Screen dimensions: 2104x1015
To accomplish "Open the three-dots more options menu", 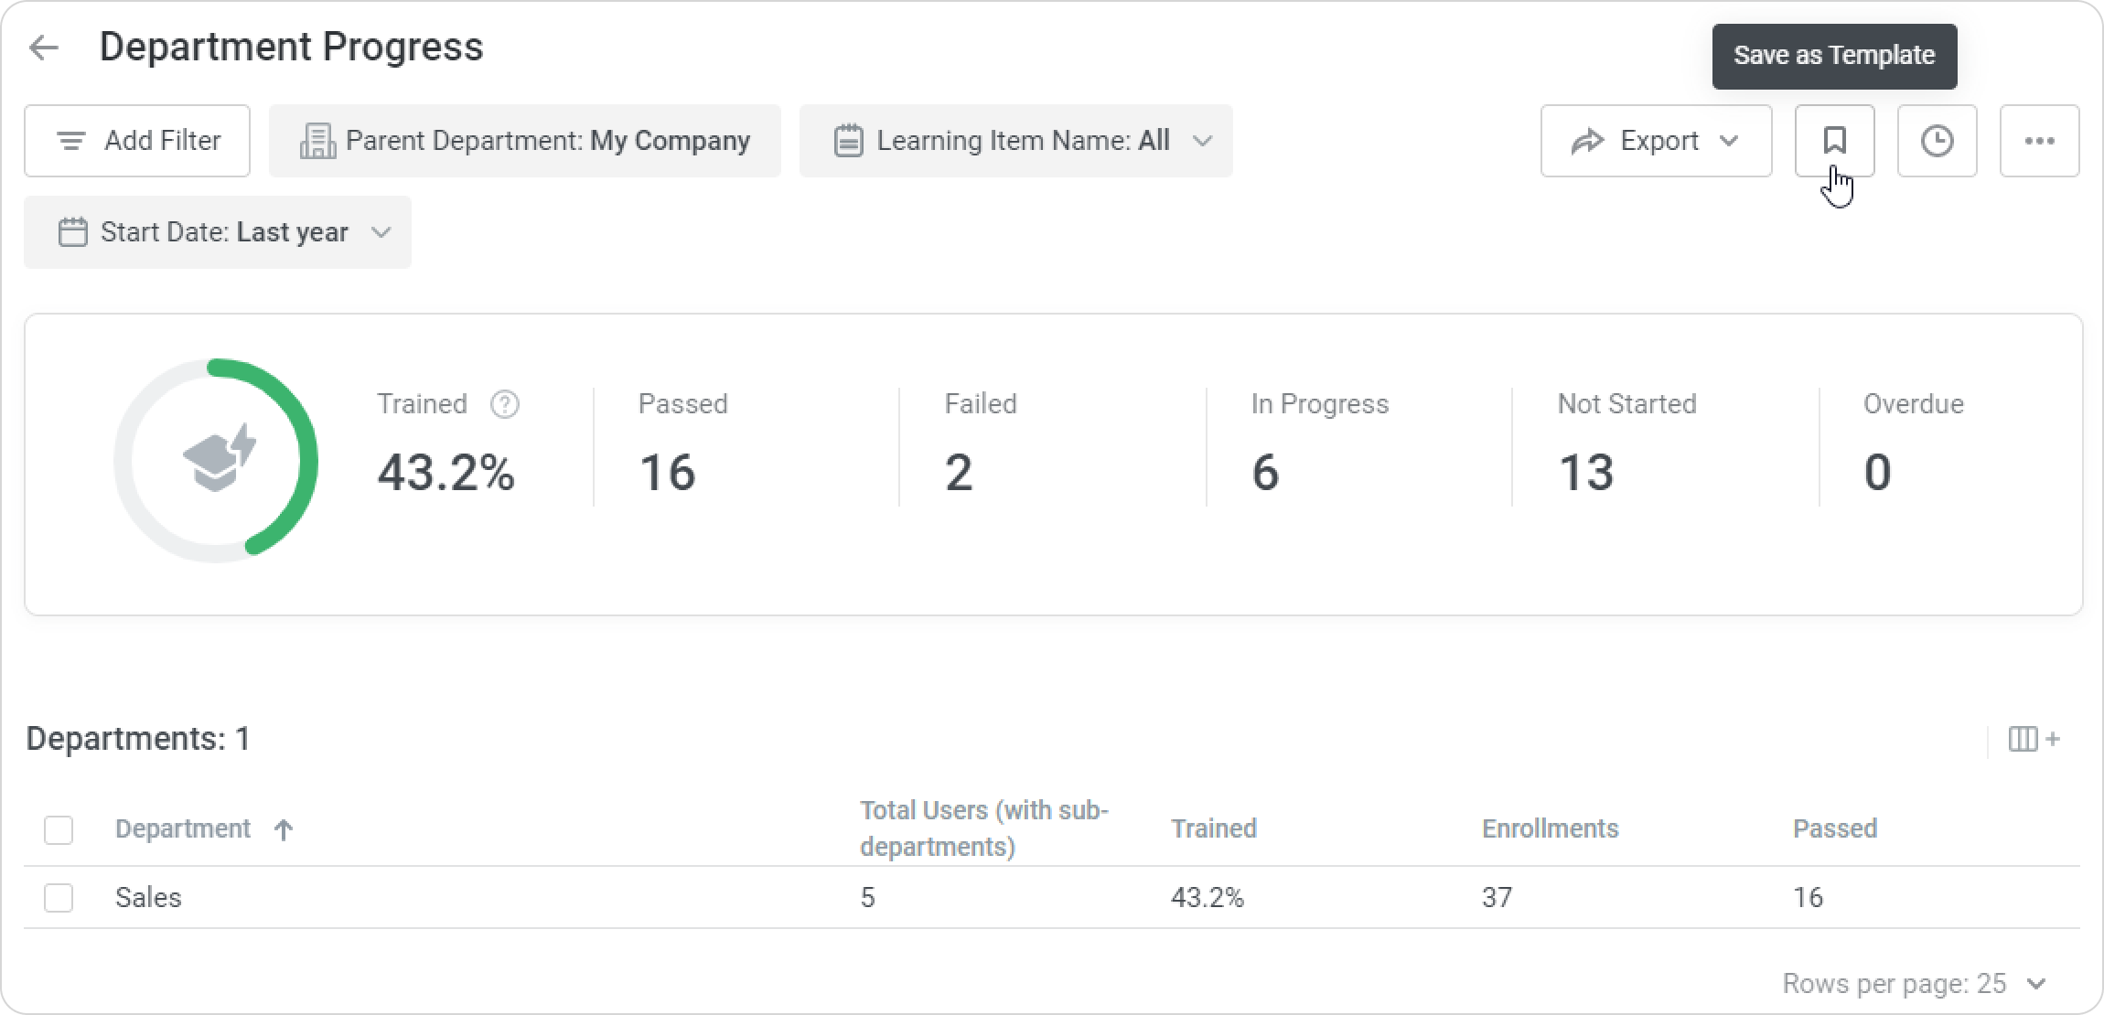I will pyautogui.click(x=2039, y=141).
